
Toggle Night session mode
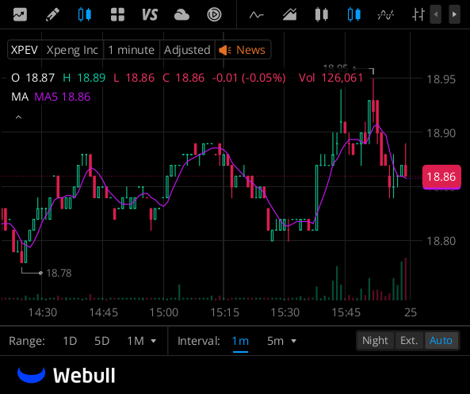375,340
